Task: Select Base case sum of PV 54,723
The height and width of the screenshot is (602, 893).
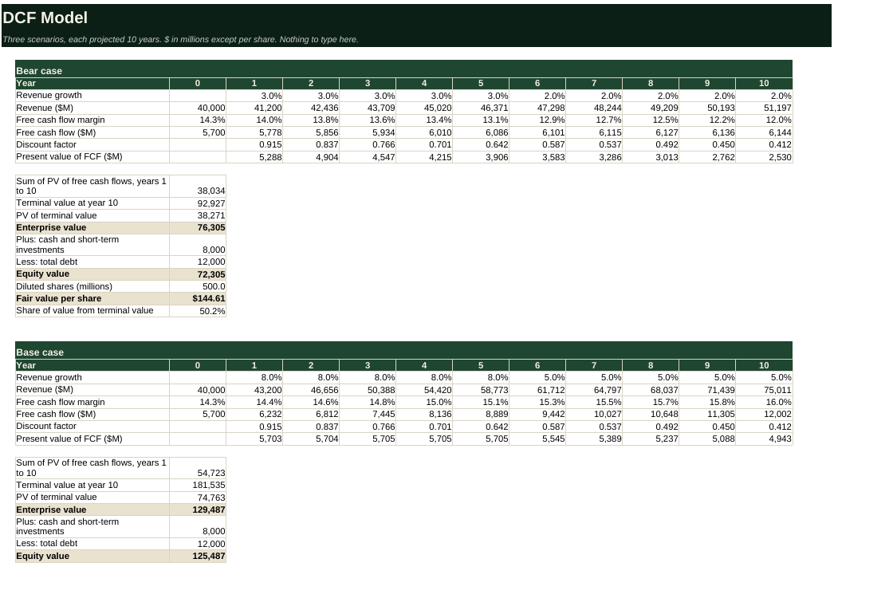Action: click(198, 468)
